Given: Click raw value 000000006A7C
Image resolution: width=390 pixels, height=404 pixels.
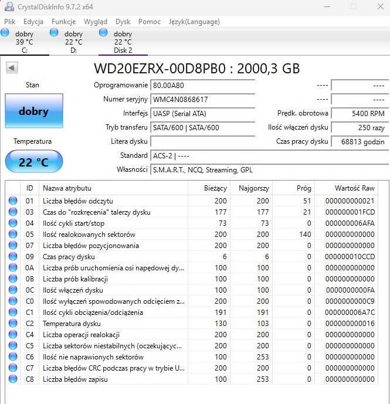Looking at the screenshot, I should coord(350,313).
